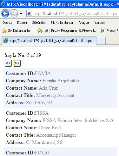Click the previous page << button
Image resolution: width=119 pixels, height=156 pixels.
8,63
